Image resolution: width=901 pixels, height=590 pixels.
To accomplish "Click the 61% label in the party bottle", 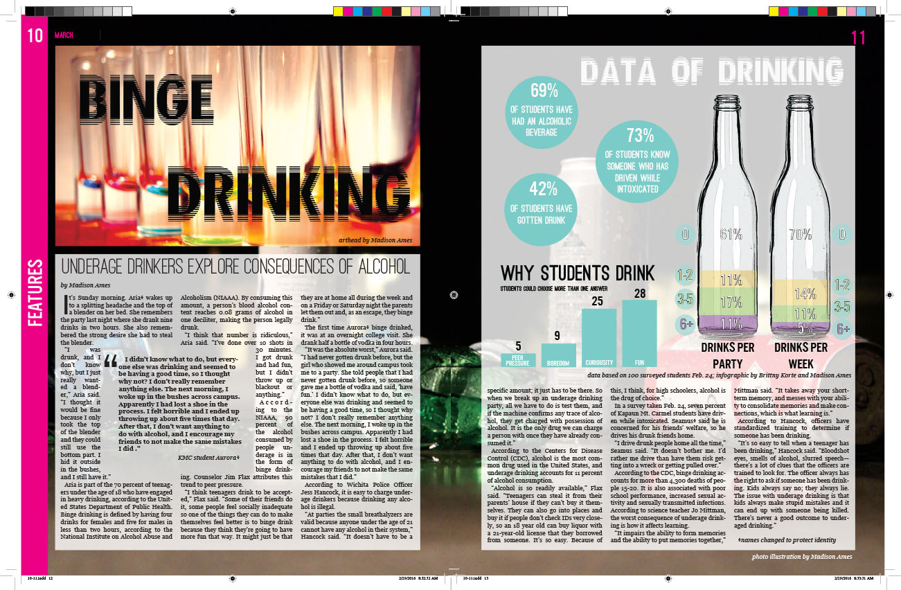I will [x=731, y=235].
